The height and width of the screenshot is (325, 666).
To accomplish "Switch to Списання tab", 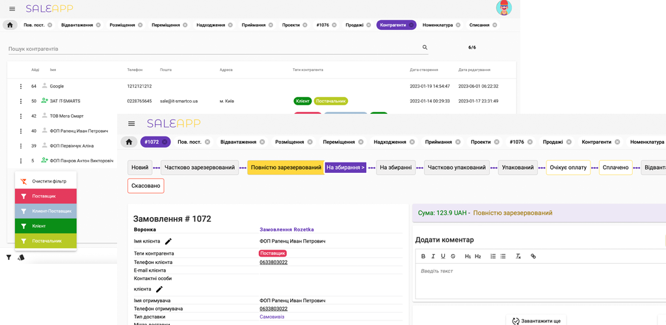I will (x=479, y=25).
